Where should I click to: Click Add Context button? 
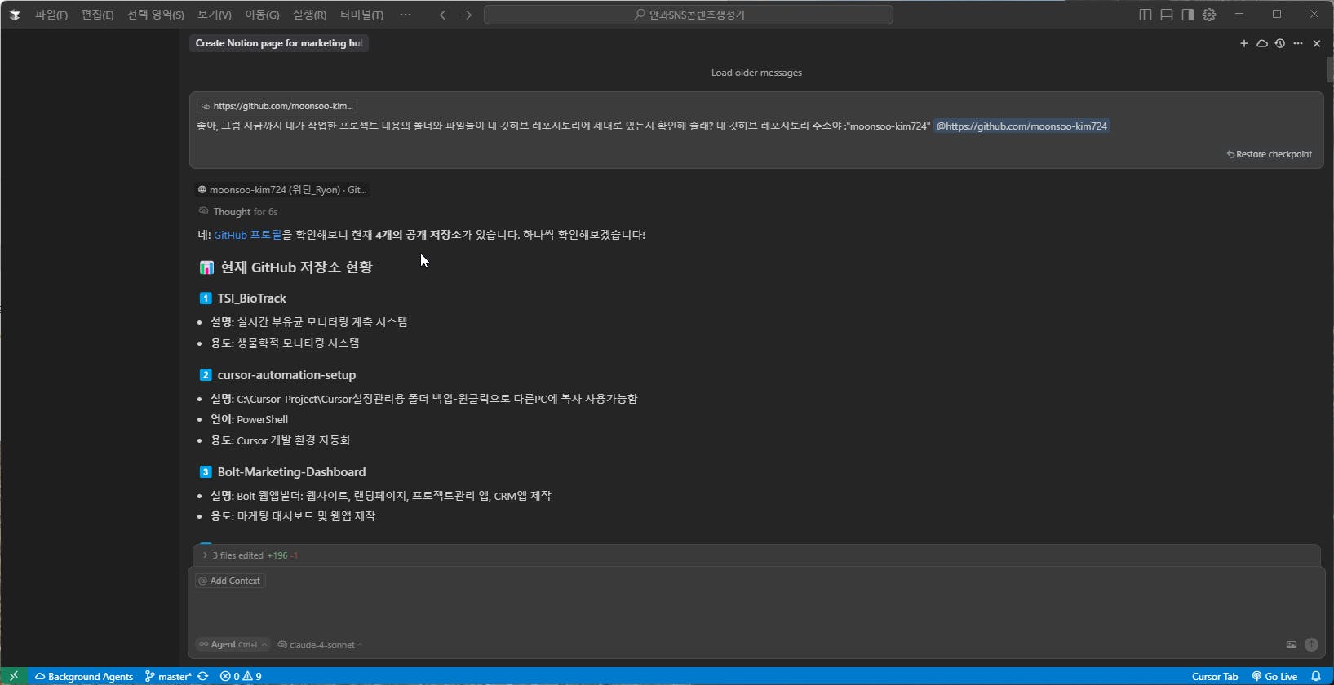(230, 581)
